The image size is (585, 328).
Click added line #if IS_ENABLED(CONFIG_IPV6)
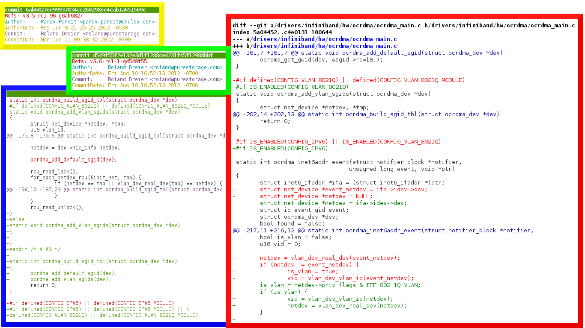tap(280, 149)
